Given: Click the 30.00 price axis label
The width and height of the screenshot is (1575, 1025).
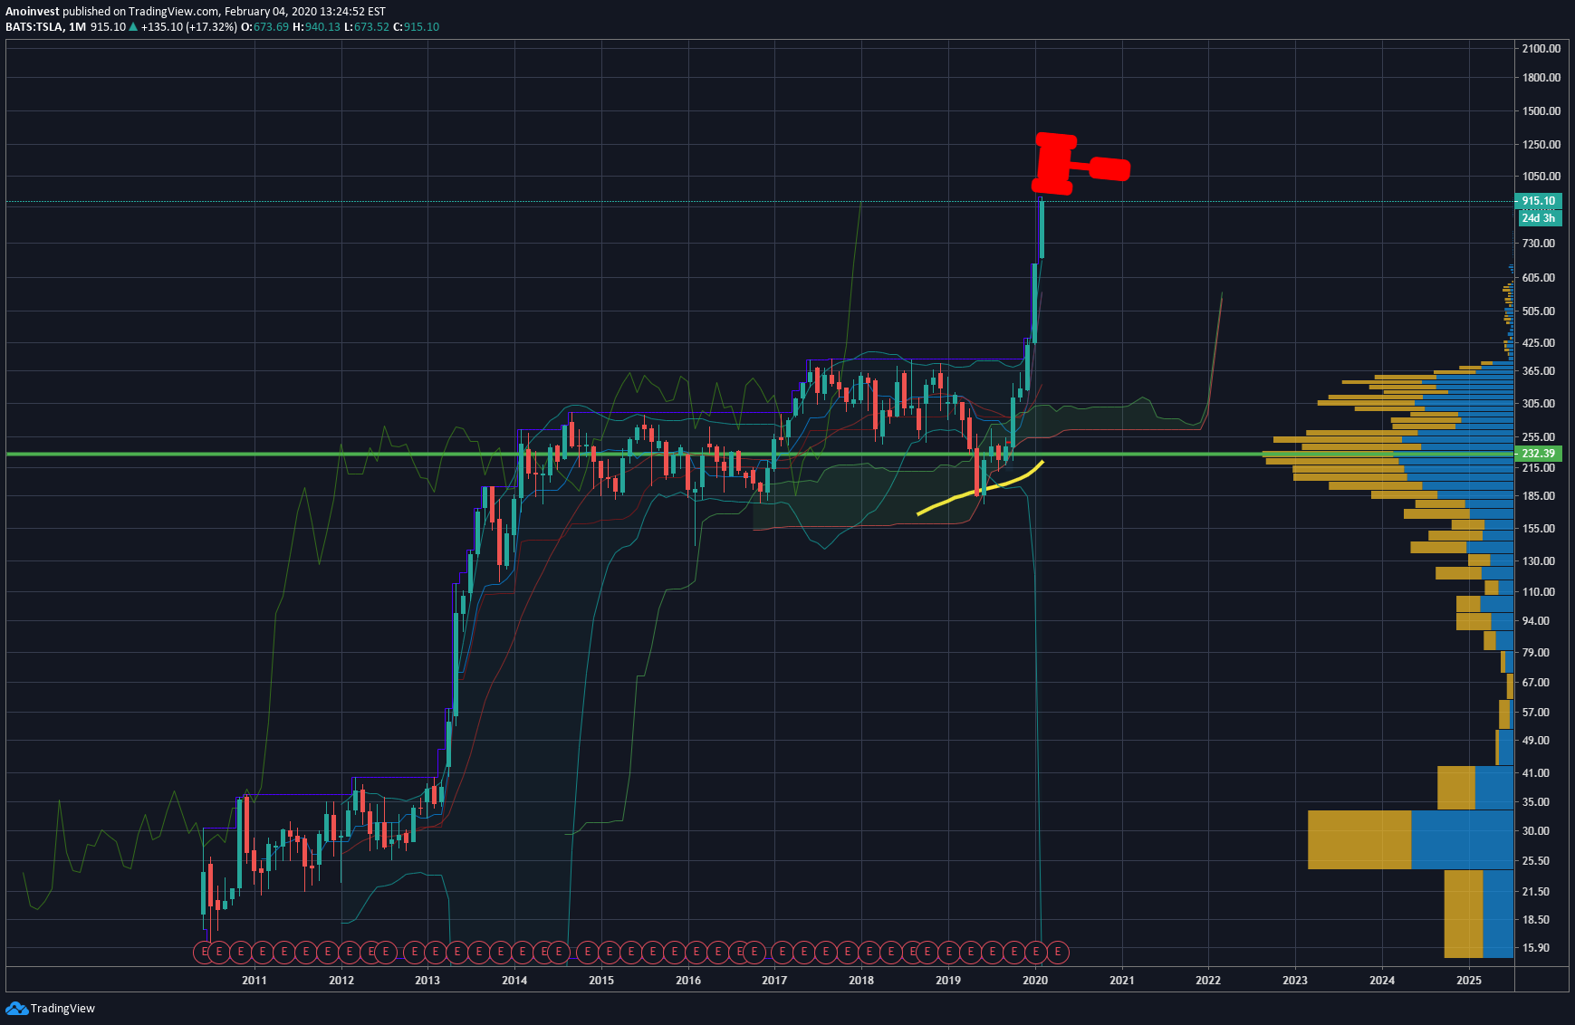Looking at the screenshot, I should tap(1535, 831).
